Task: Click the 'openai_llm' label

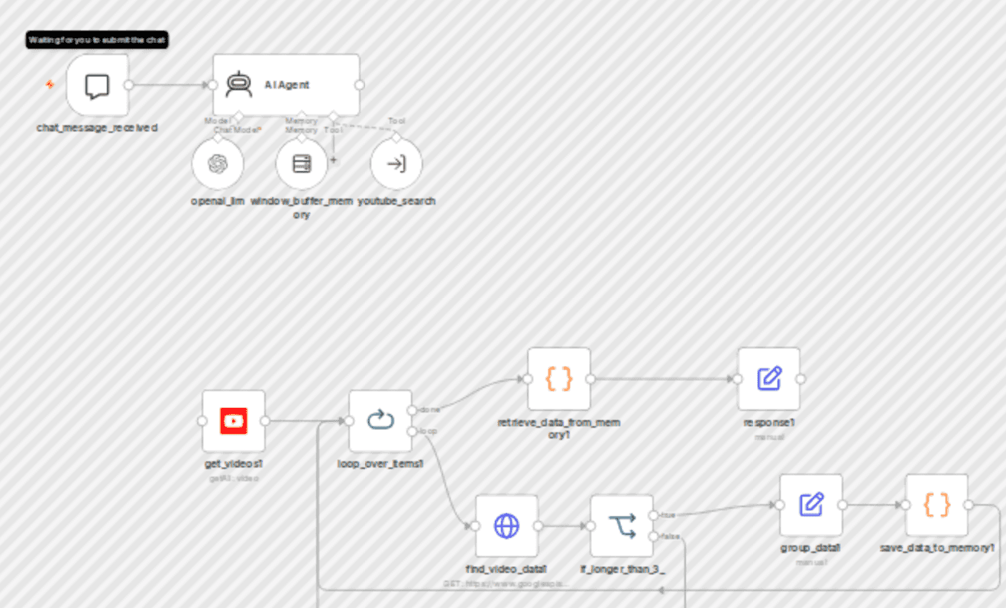Action: coord(218,201)
